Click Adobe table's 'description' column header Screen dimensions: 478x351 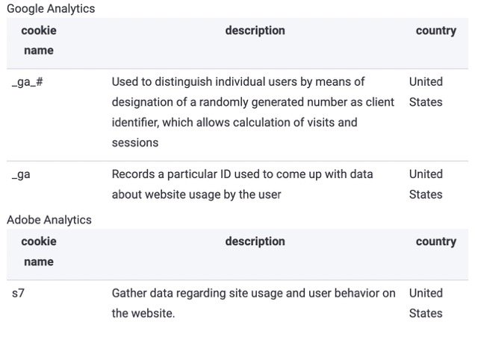pyautogui.click(x=255, y=241)
